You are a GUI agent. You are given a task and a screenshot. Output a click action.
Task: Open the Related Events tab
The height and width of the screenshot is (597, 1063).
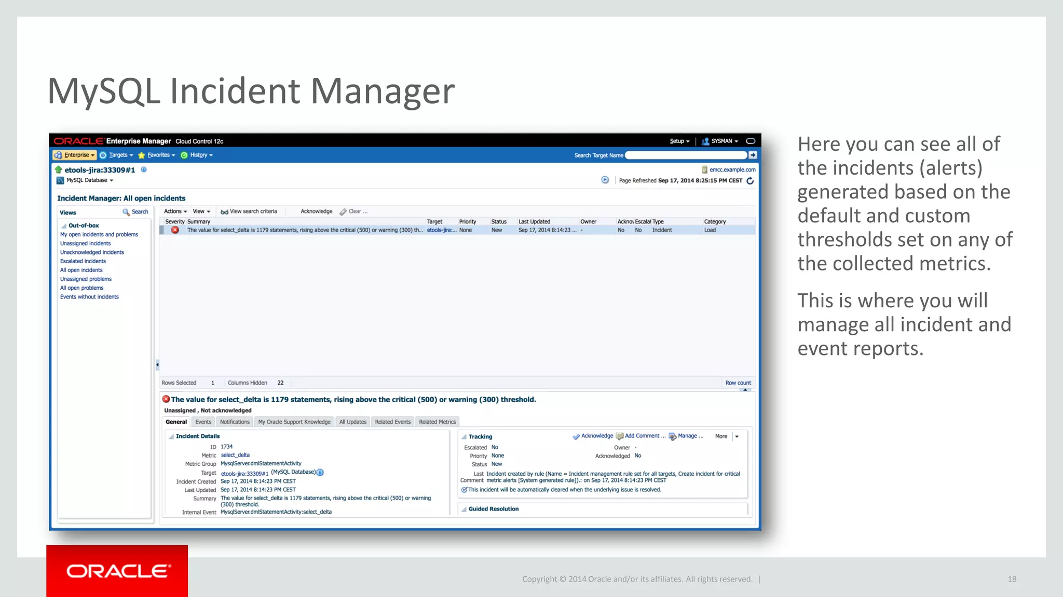[x=392, y=422]
